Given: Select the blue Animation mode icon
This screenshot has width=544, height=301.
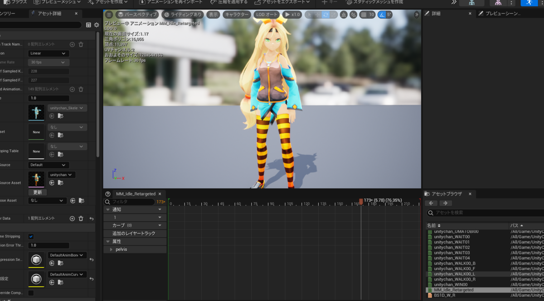Looking at the screenshot, I should 529,3.
